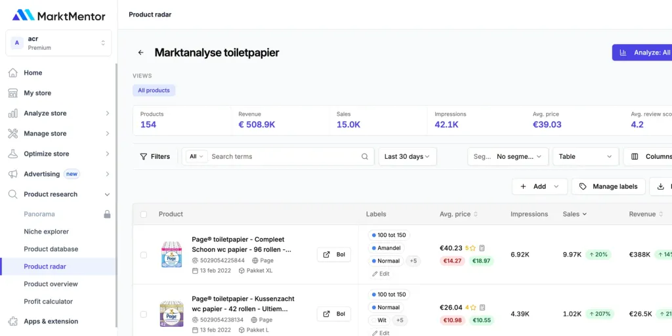
Task: Toggle the select-all checkbox in table header
Action: click(144, 215)
